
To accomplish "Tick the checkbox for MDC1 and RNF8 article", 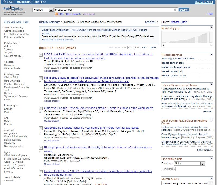I will click(41, 55).
